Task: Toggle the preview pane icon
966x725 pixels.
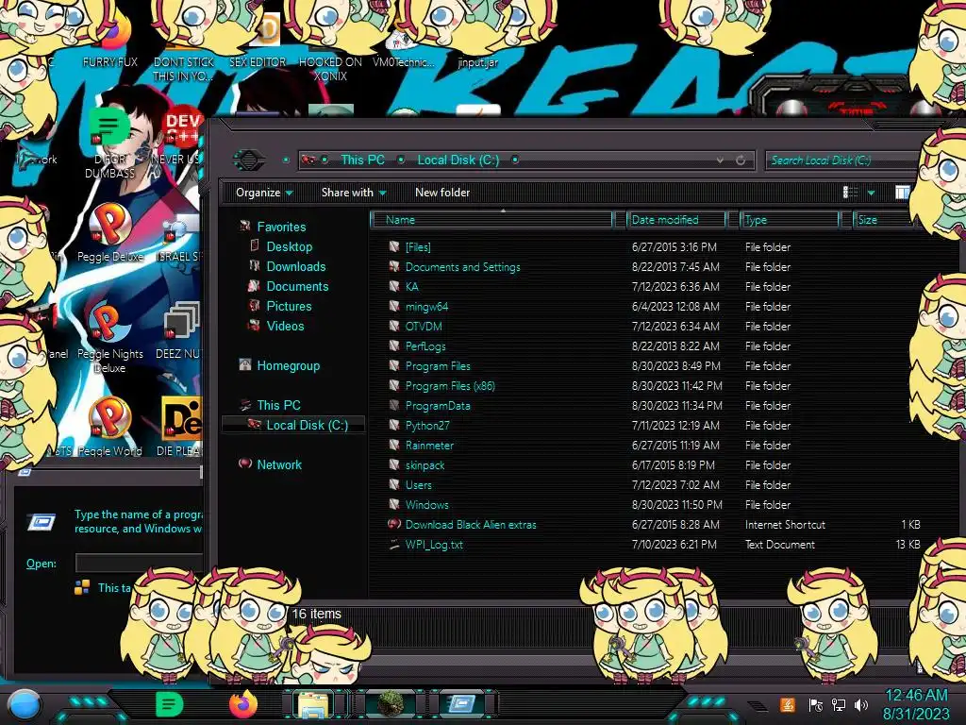Action: click(902, 193)
